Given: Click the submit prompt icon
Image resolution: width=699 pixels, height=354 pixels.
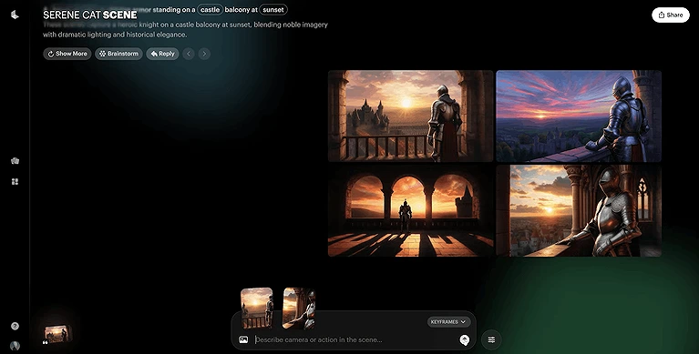Looking at the screenshot, I should (x=465, y=340).
